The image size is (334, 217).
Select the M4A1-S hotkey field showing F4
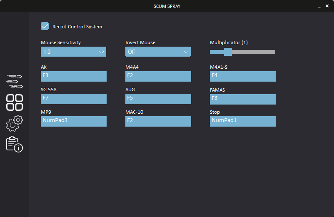pos(243,77)
